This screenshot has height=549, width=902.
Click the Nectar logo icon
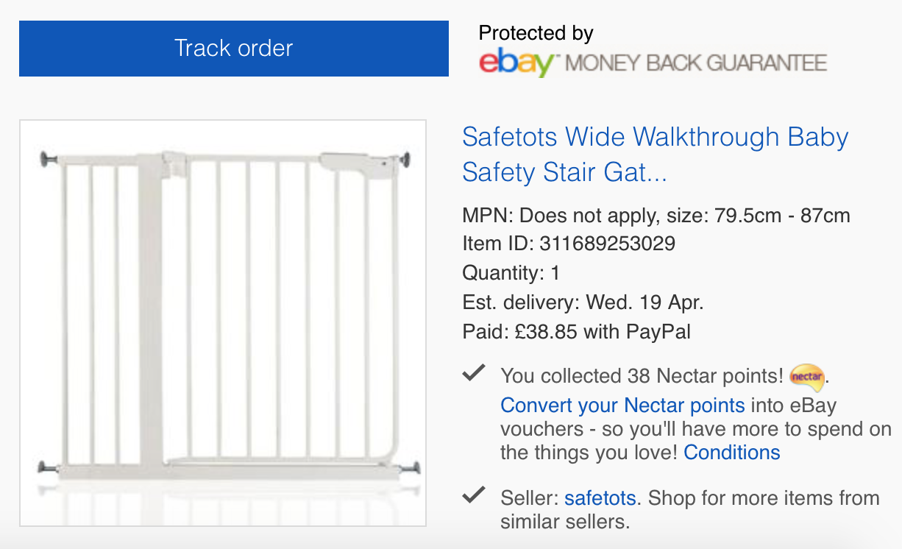(x=806, y=376)
